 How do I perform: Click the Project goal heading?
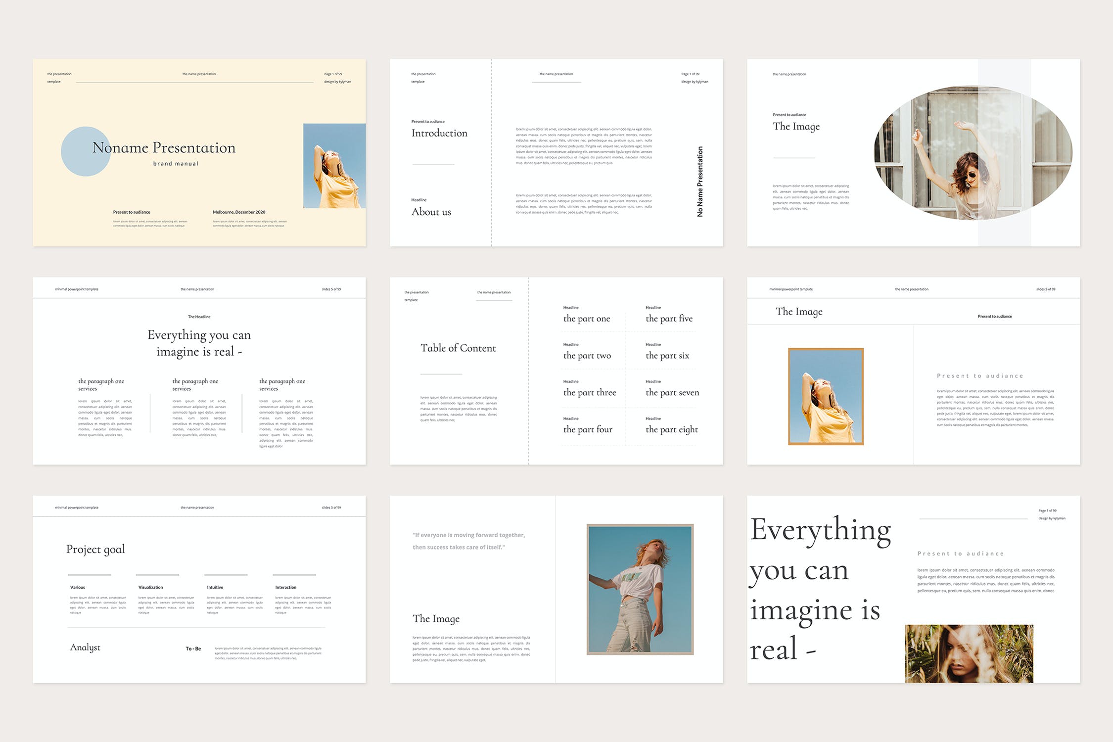point(95,549)
